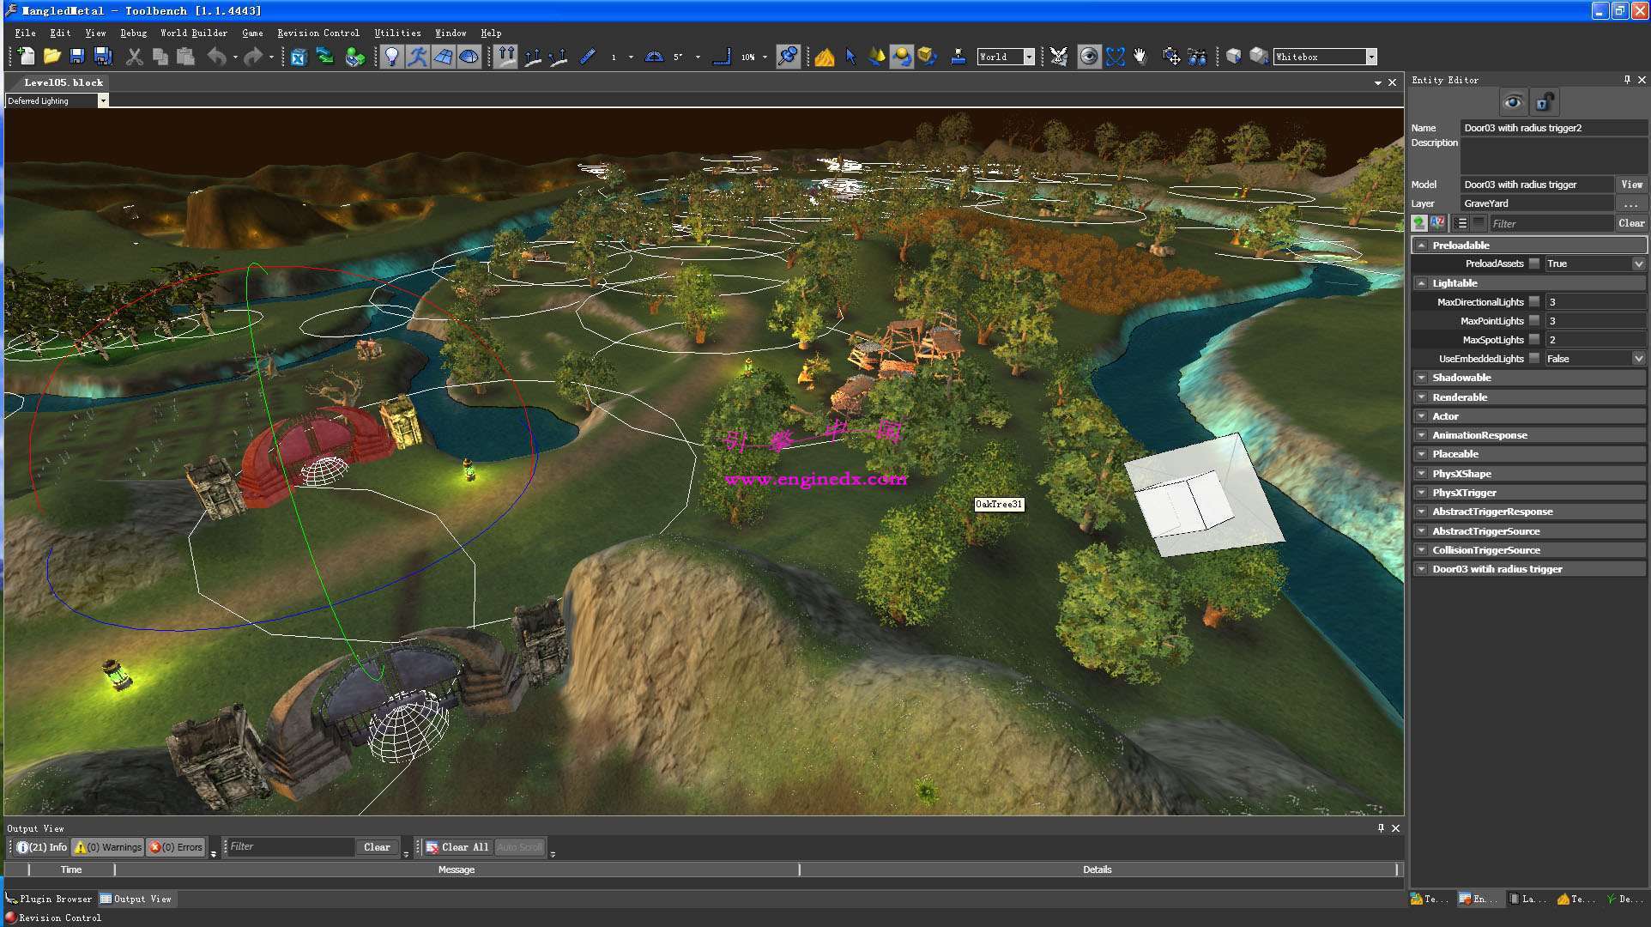Screen dimensions: 1651x927
Task: Tick the UseEmbeddedLights property checkbox
Action: pos(1534,358)
